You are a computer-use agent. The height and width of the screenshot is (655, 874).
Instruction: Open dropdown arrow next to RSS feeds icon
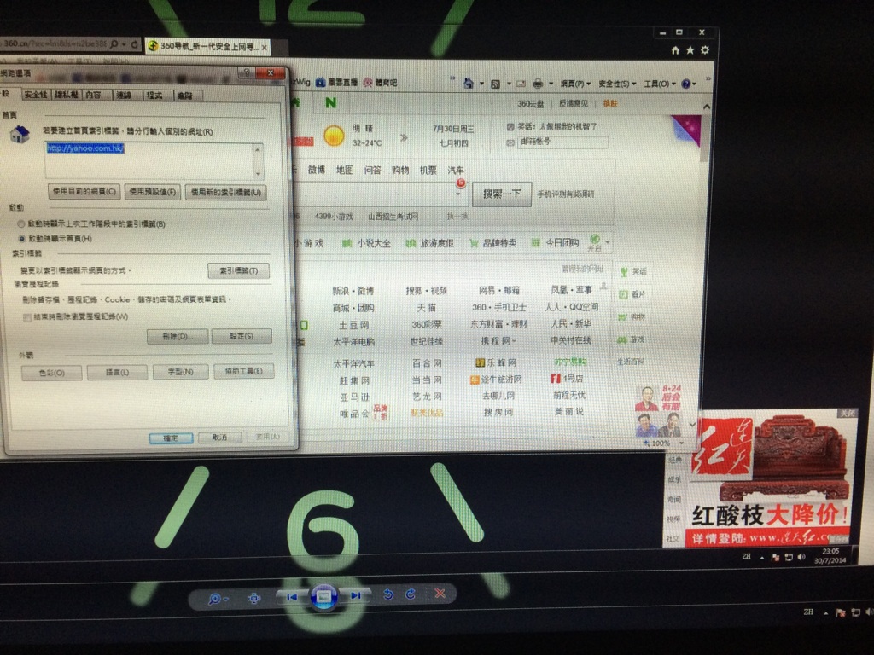[509, 84]
